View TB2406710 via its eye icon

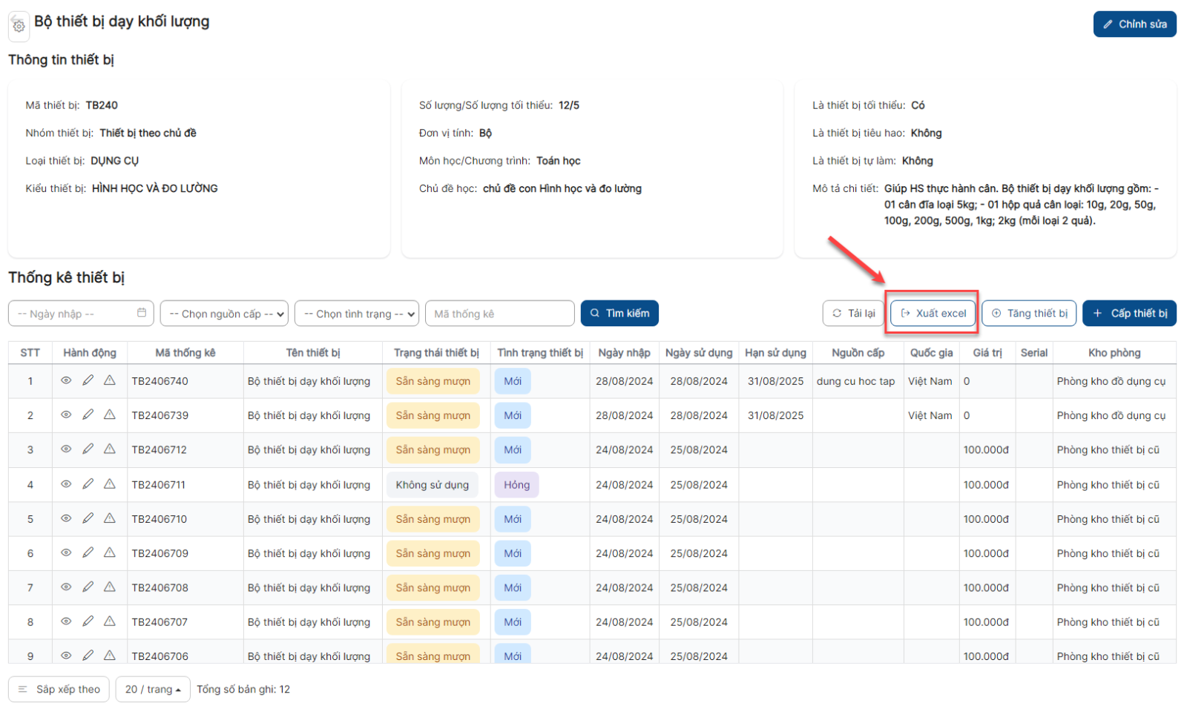tap(66, 518)
